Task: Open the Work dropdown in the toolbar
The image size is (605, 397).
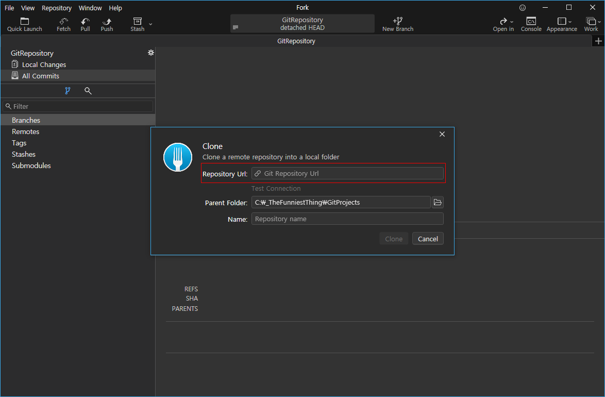Action: click(592, 24)
